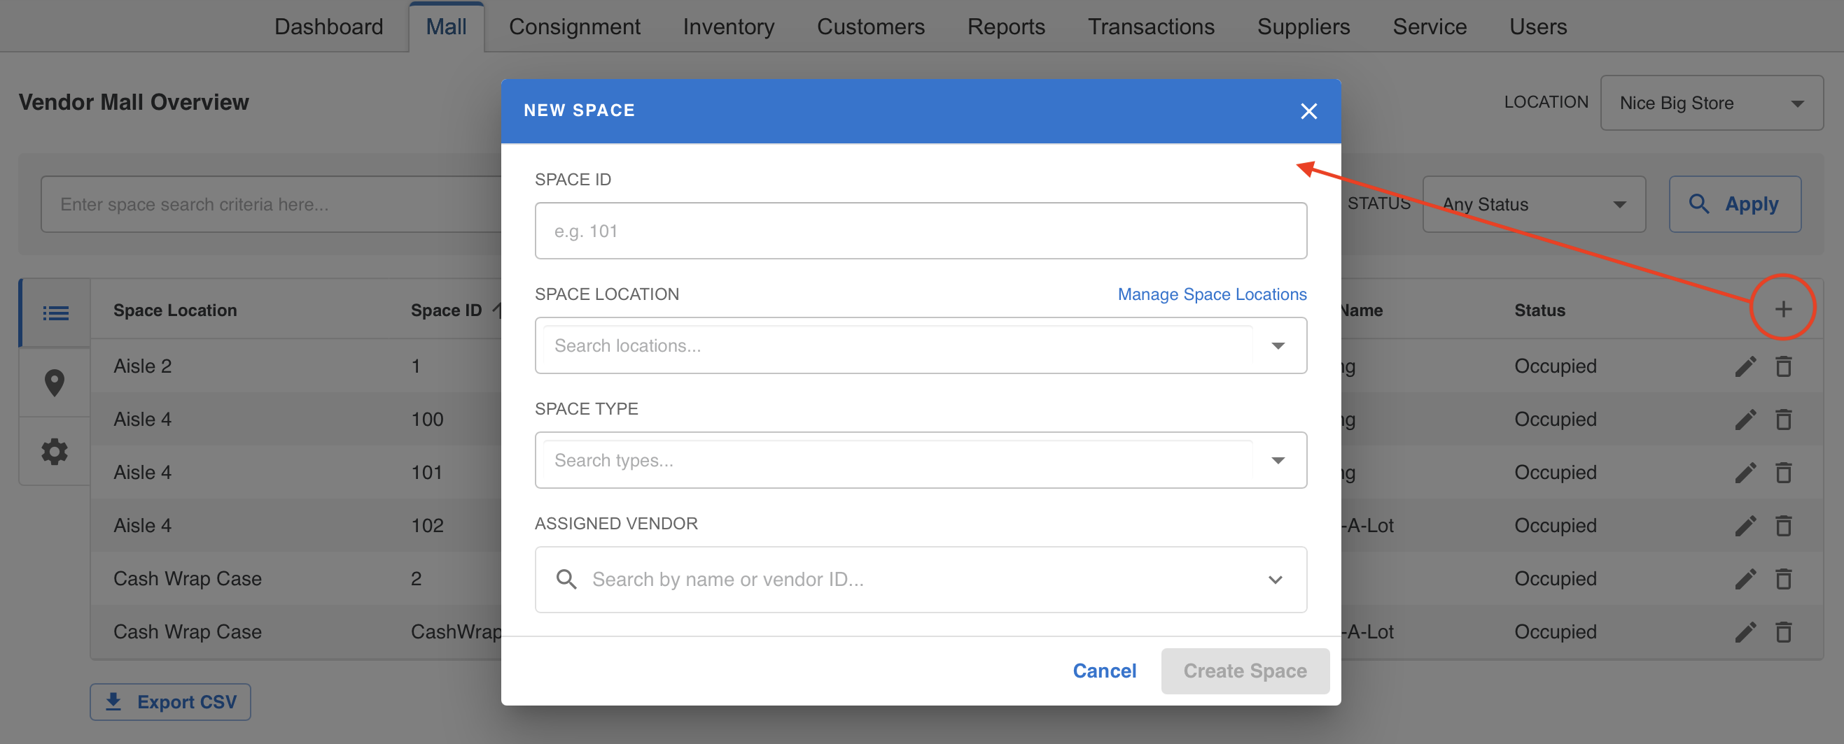Open the Customers tab
The width and height of the screenshot is (1844, 744).
pos(870,27)
